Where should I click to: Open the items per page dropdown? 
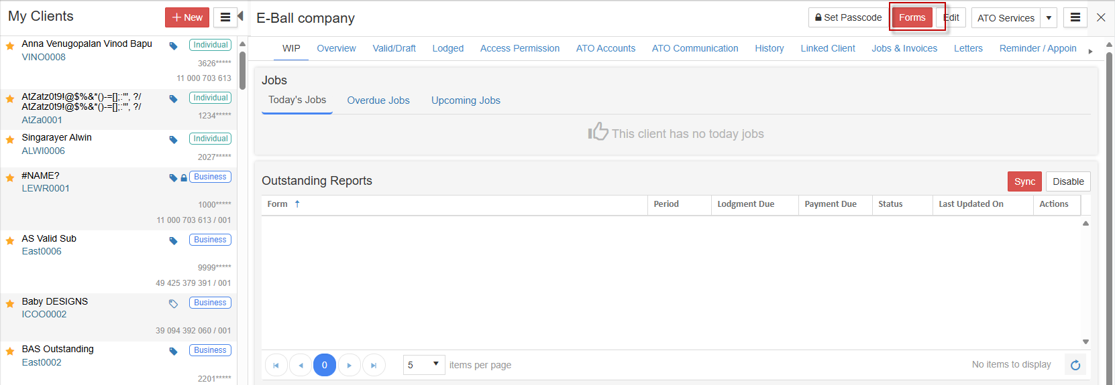[x=423, y=365]
